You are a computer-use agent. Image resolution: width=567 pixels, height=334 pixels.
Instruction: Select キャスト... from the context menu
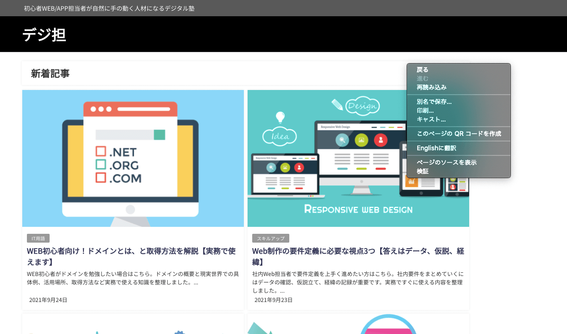pyautogui.click(x=459, y=119)
